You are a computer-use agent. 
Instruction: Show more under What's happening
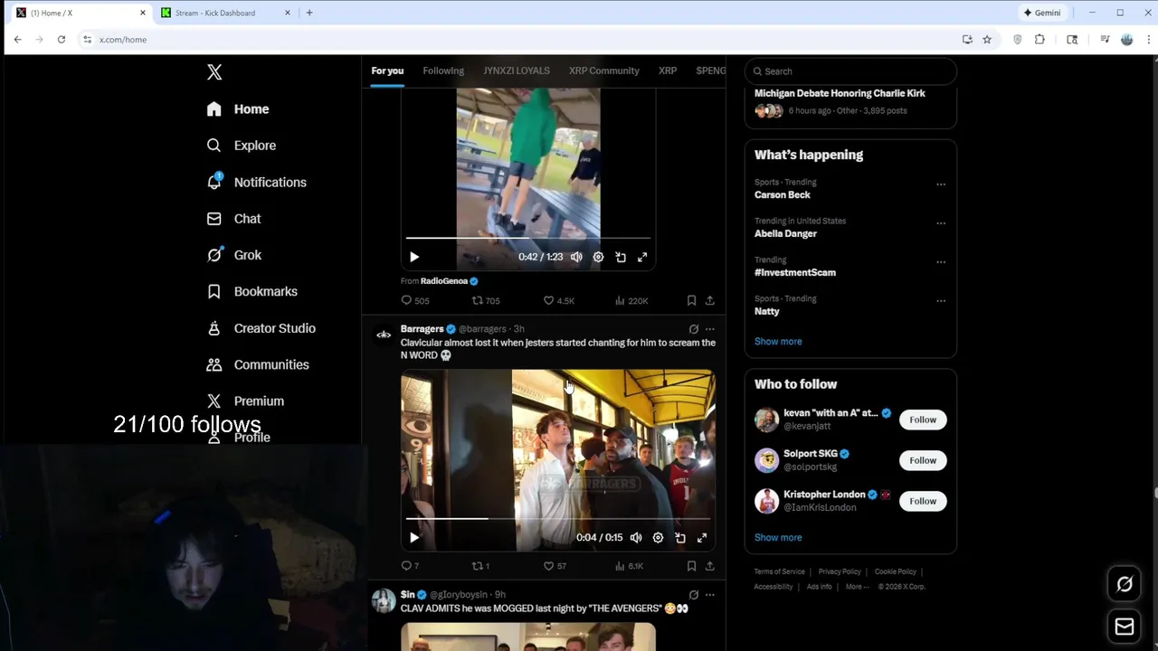pyautogui.click(x=778, y=342)
